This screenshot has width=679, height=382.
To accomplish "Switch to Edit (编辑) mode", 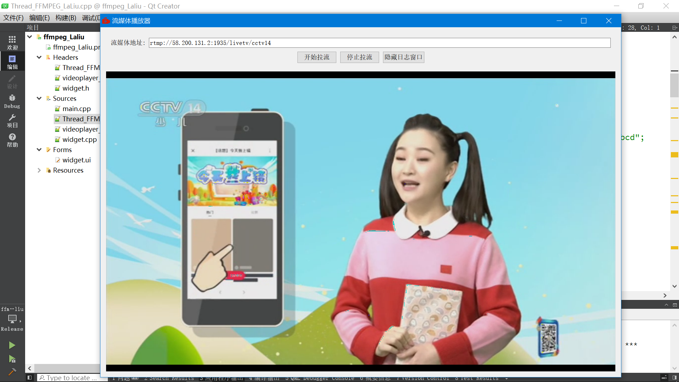I will click(x=12, y=61).
